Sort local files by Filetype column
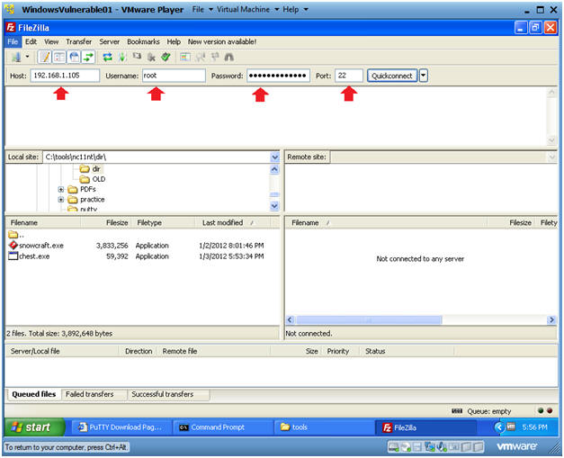 pyautogui.click(x=164, y=223)
